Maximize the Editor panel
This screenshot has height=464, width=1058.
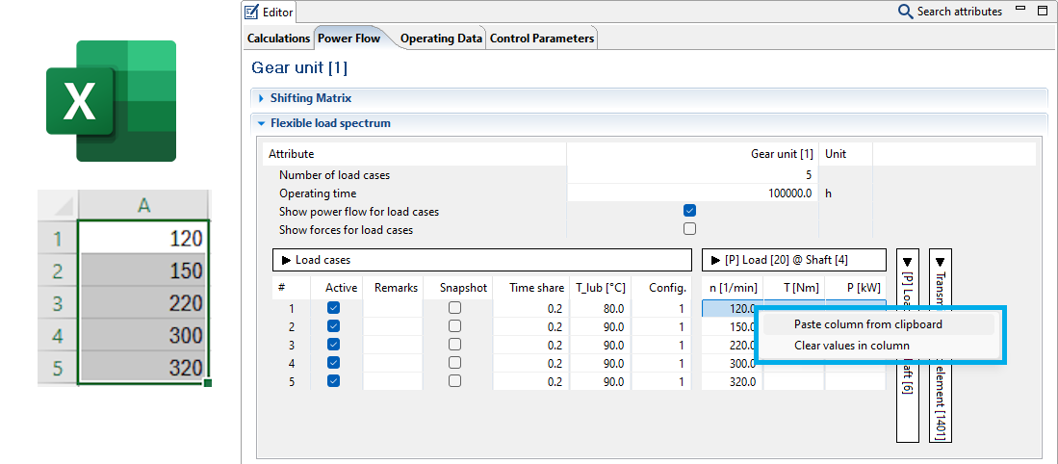1043,12
